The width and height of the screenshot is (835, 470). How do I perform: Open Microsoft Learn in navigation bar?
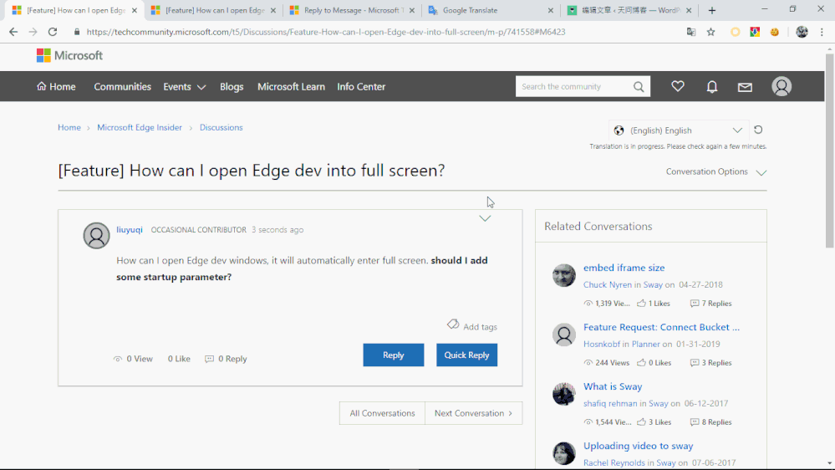click(292, 86)
